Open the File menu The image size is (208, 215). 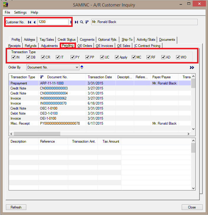point(7,12)
